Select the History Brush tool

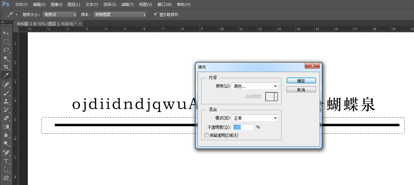point(6,110)
